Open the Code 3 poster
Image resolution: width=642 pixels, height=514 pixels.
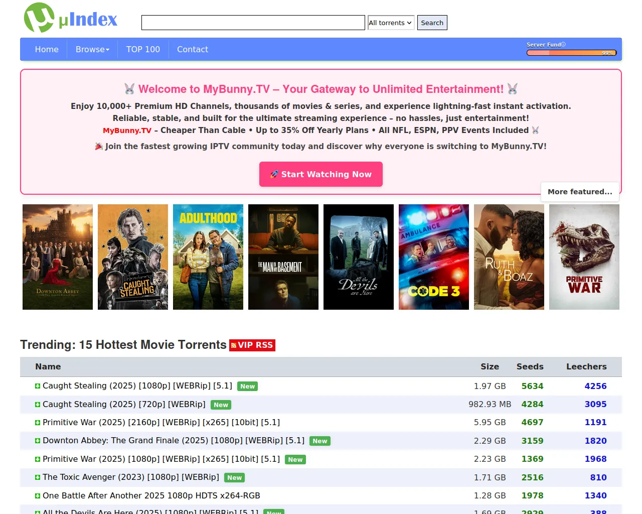434,257
